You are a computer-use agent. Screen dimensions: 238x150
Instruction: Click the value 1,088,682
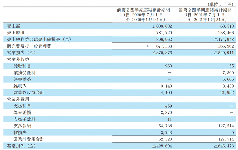[x=162, y=26]
